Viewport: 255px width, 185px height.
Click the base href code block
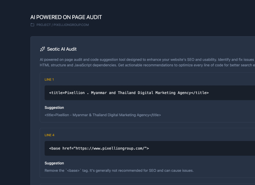(x=150, y=148)
